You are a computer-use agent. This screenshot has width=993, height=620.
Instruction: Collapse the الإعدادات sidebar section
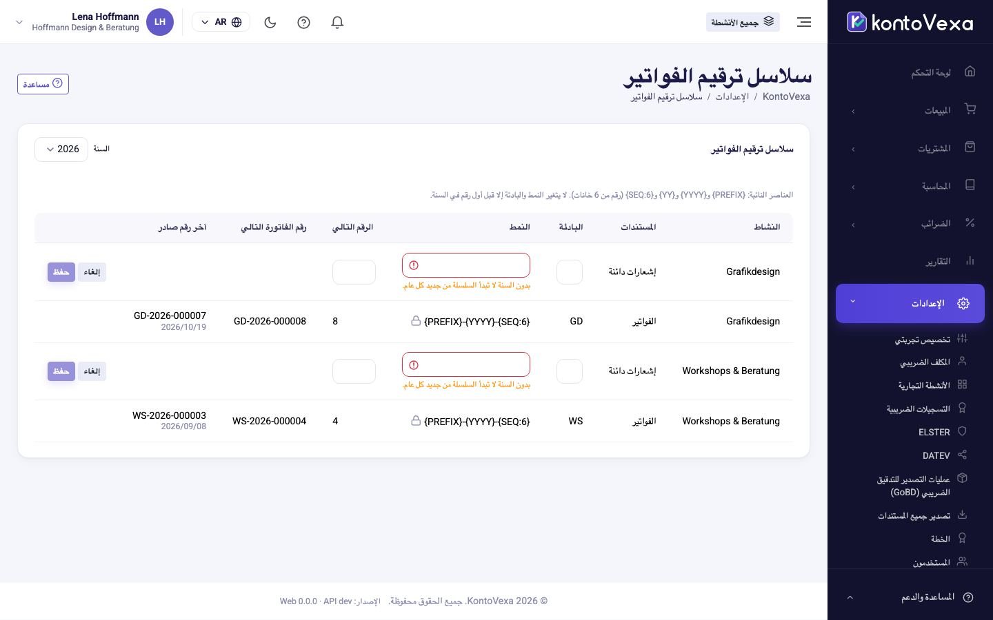click(x=910, y=303)
